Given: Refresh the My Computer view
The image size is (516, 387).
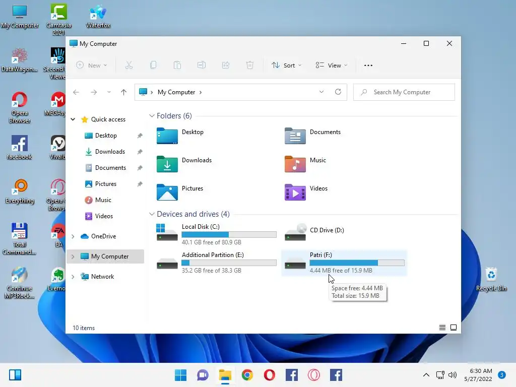Looking at the screenshot, I should (x=338, y=92).
